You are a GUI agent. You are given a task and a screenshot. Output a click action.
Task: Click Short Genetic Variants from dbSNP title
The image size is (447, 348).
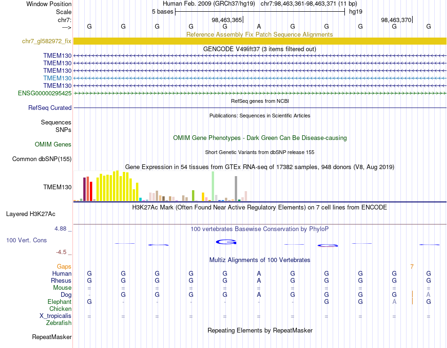pos(260,152)
